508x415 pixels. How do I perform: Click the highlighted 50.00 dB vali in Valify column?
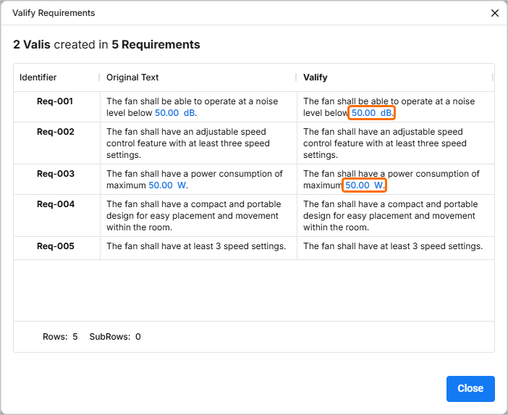[372, 113]
